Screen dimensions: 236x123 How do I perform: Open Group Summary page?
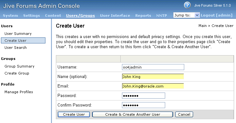(19, 66)
